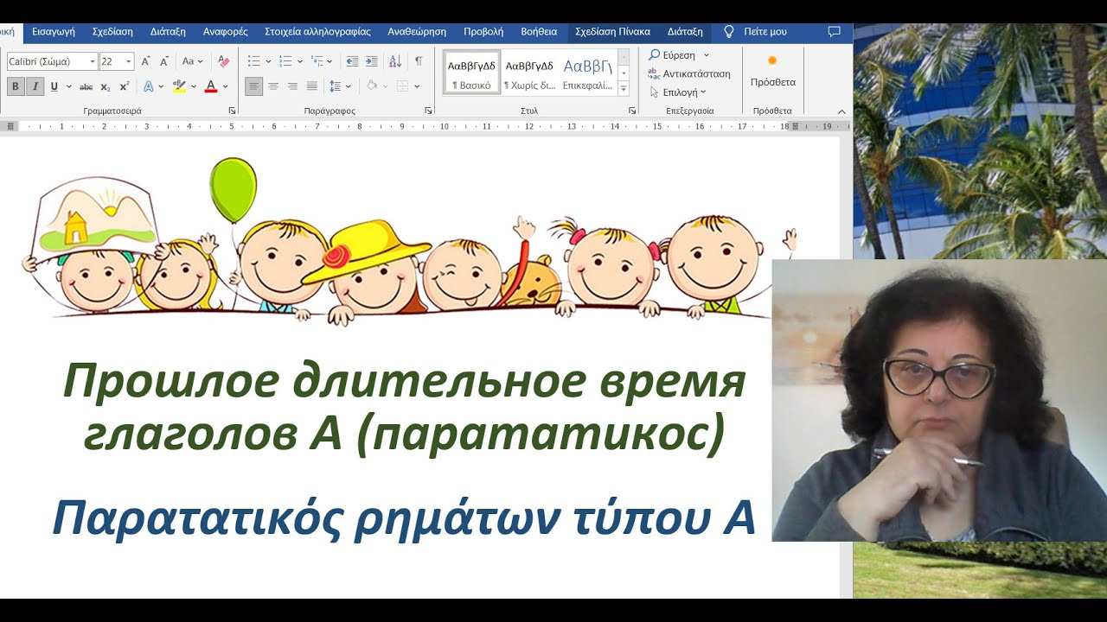Apply the Χωρίς διάστιχο style
Viewport: 1107px width, 622px height.
click(529, 73)
